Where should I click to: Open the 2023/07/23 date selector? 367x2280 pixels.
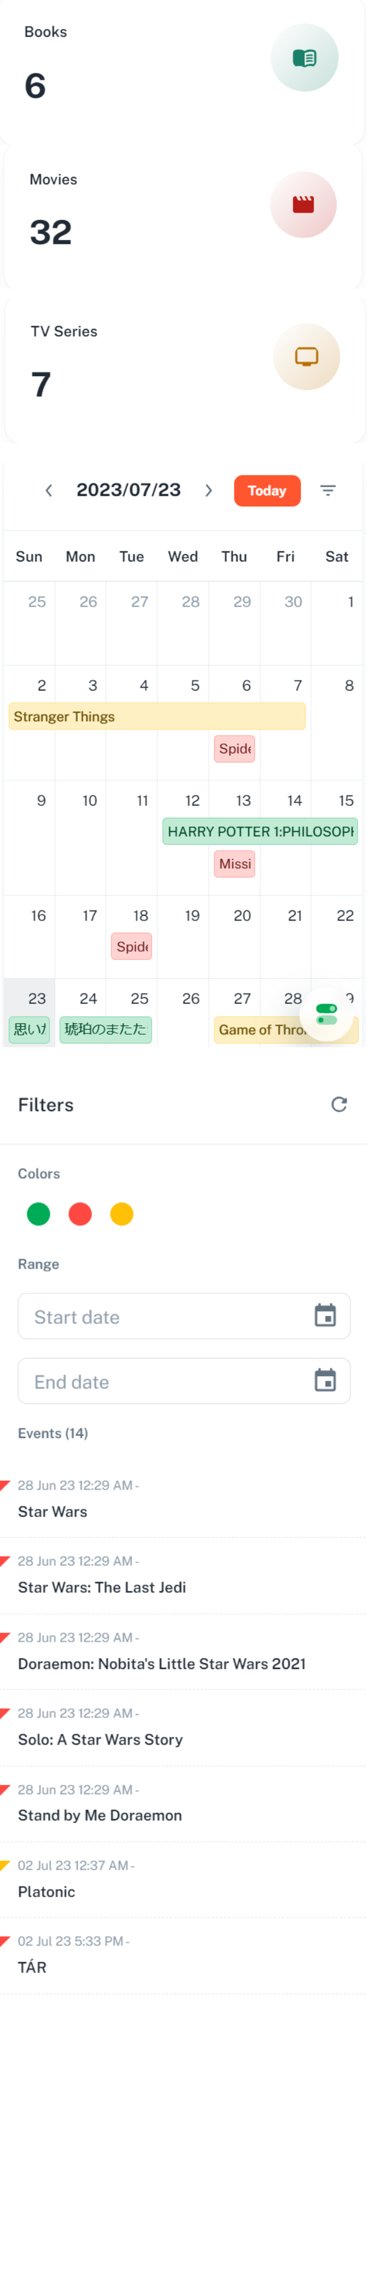(129, 490)
